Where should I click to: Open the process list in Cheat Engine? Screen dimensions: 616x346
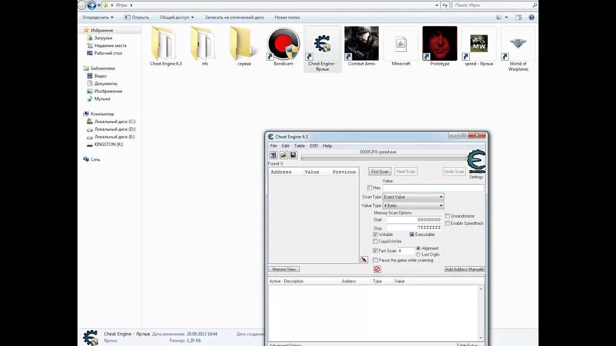point(273,155)
